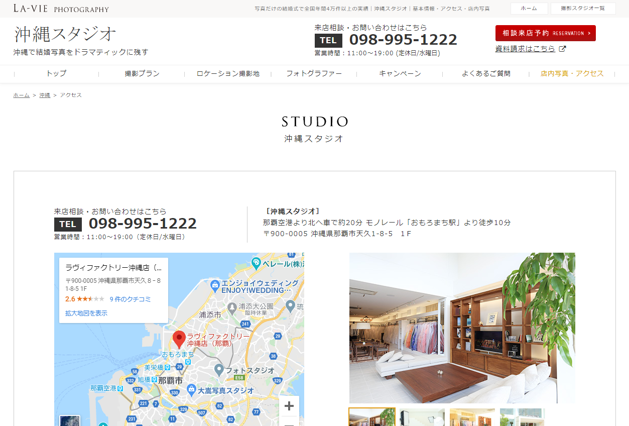Click the 浦添大公園 park marker icon

232,306
